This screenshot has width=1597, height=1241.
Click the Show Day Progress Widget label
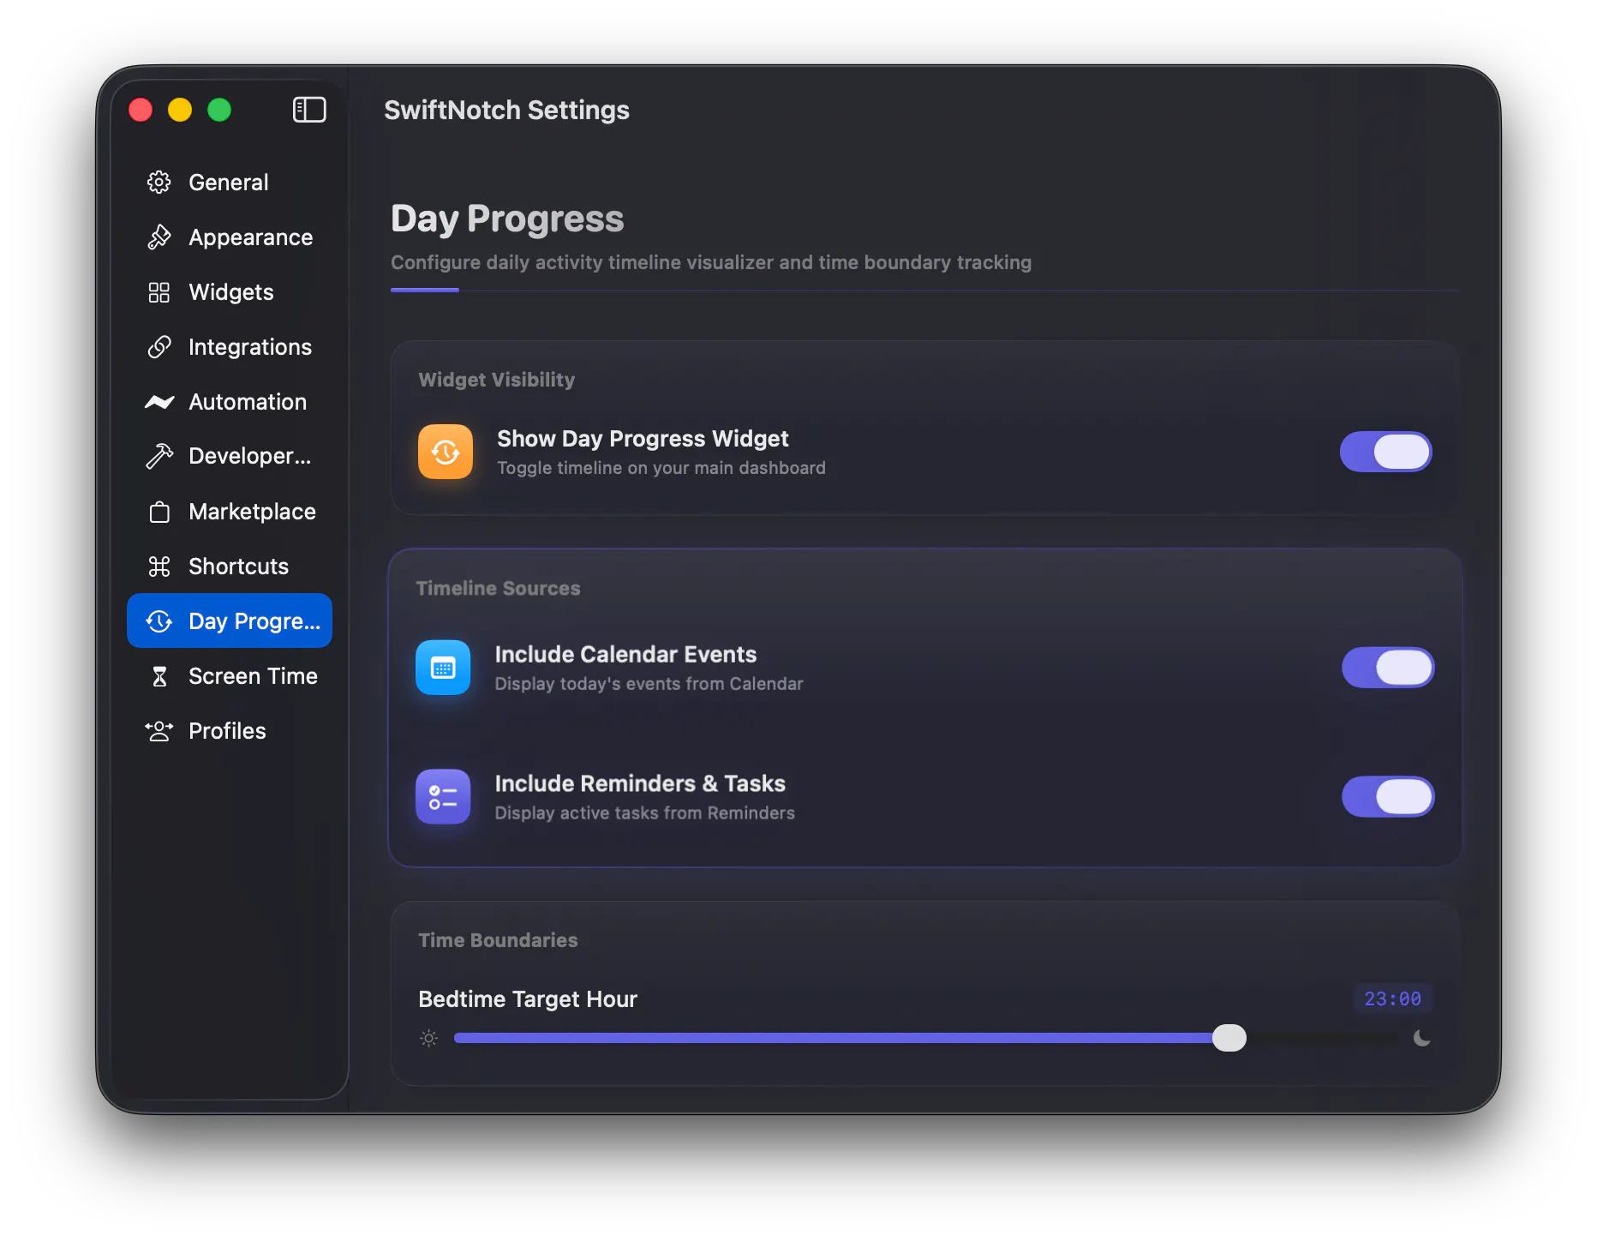click(x=643, y=439)
